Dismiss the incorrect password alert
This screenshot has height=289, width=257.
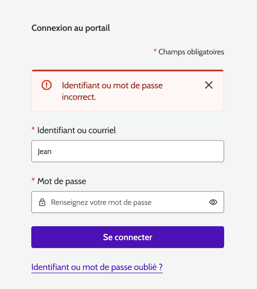209,85
